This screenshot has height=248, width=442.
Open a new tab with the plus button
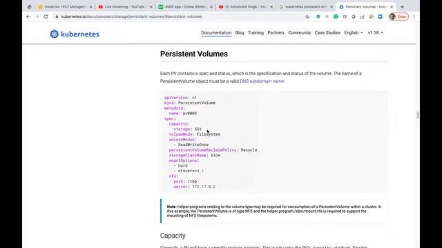pos(402,7)
